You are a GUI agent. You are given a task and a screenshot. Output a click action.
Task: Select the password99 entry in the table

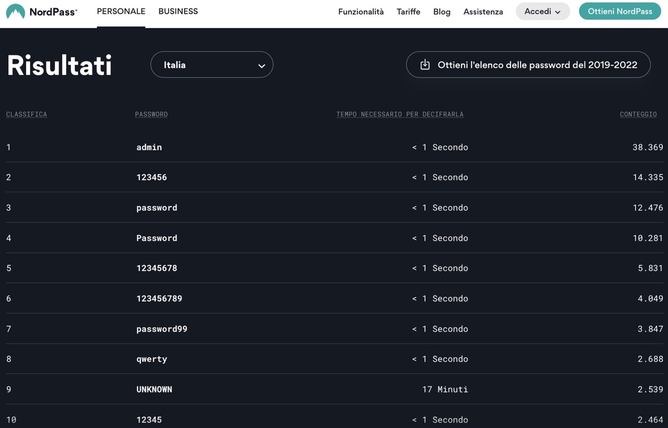point(161,329)
